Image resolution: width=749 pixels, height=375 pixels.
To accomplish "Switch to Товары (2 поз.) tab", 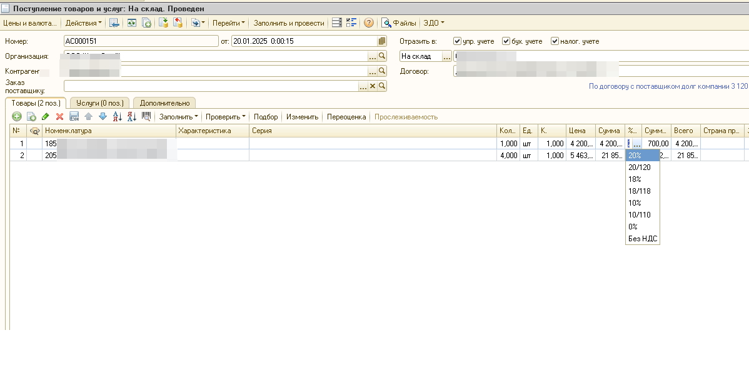I will click(36, 102).
